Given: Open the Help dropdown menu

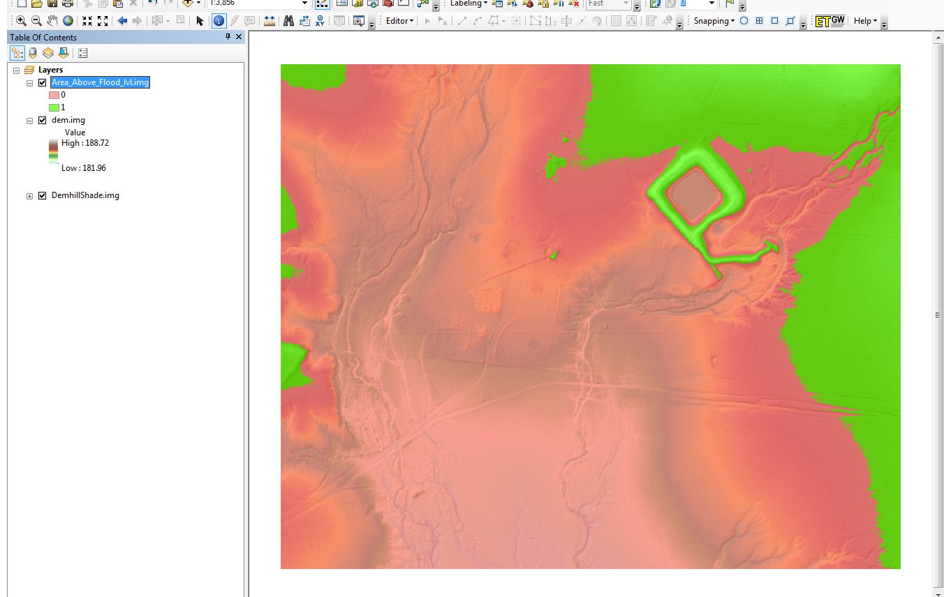Looking at the screenshot, I should click(x=866, y=21).
